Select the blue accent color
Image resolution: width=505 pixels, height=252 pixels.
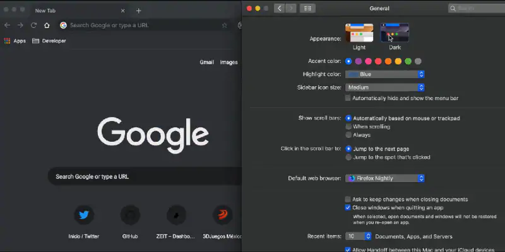pyautogui.click(x=348, y=61)
